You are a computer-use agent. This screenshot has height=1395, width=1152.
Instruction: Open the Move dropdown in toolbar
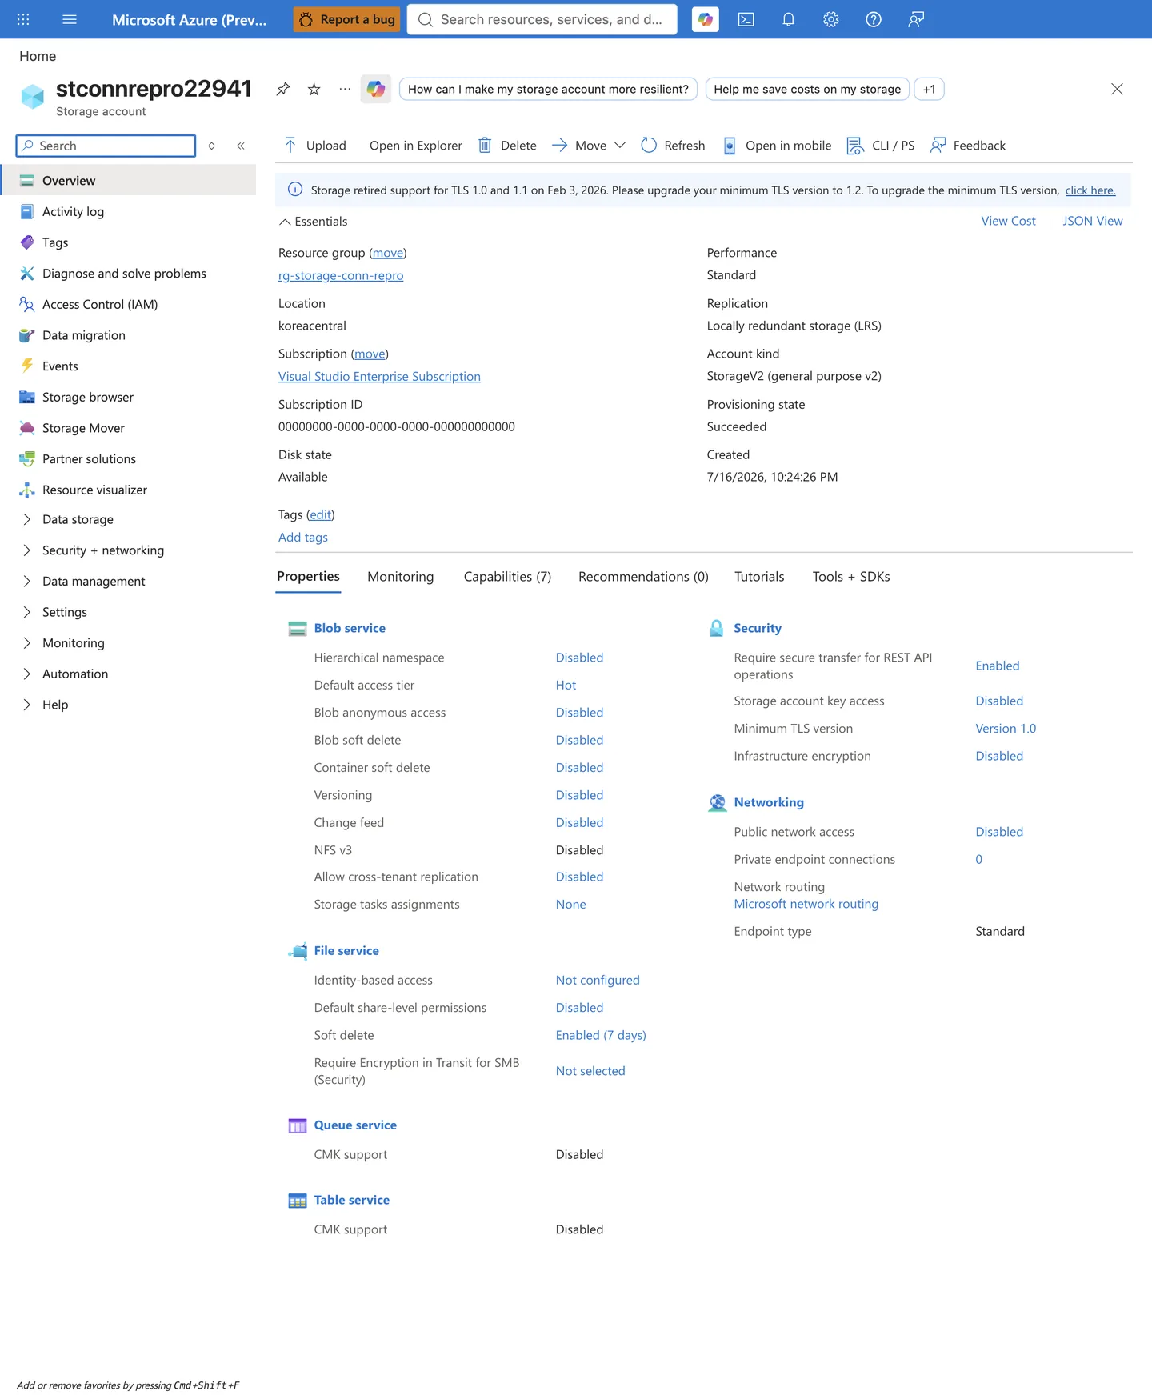[589, 145]
